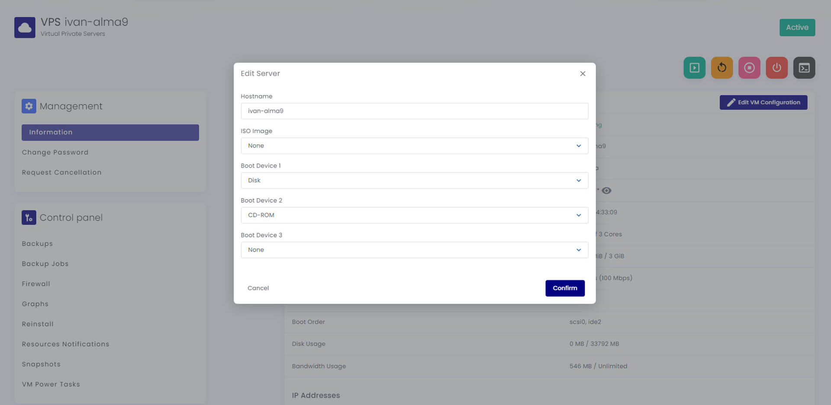Viewport: 831px width, 405px height.
Task: Focus the Hostname input field
Action: pyautogui.click(x=414, y=111)
